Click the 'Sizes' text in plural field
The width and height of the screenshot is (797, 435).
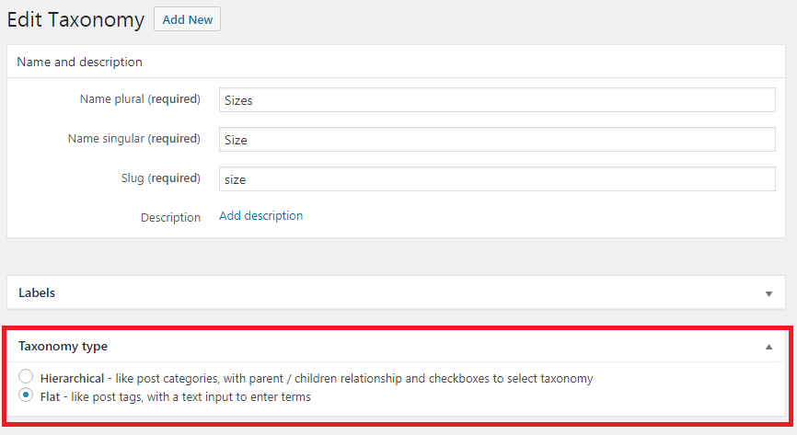click(x=238, y=100)
